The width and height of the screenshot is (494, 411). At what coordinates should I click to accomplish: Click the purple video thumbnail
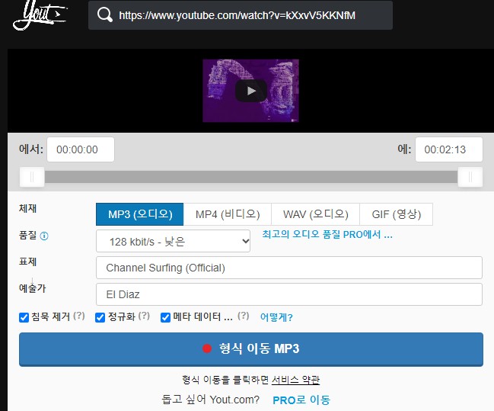click(x=250, y=91)
